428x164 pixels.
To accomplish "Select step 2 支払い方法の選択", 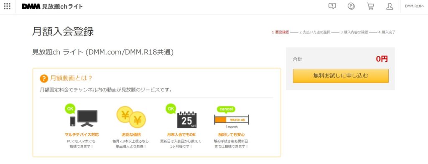I will coord(315,32).
